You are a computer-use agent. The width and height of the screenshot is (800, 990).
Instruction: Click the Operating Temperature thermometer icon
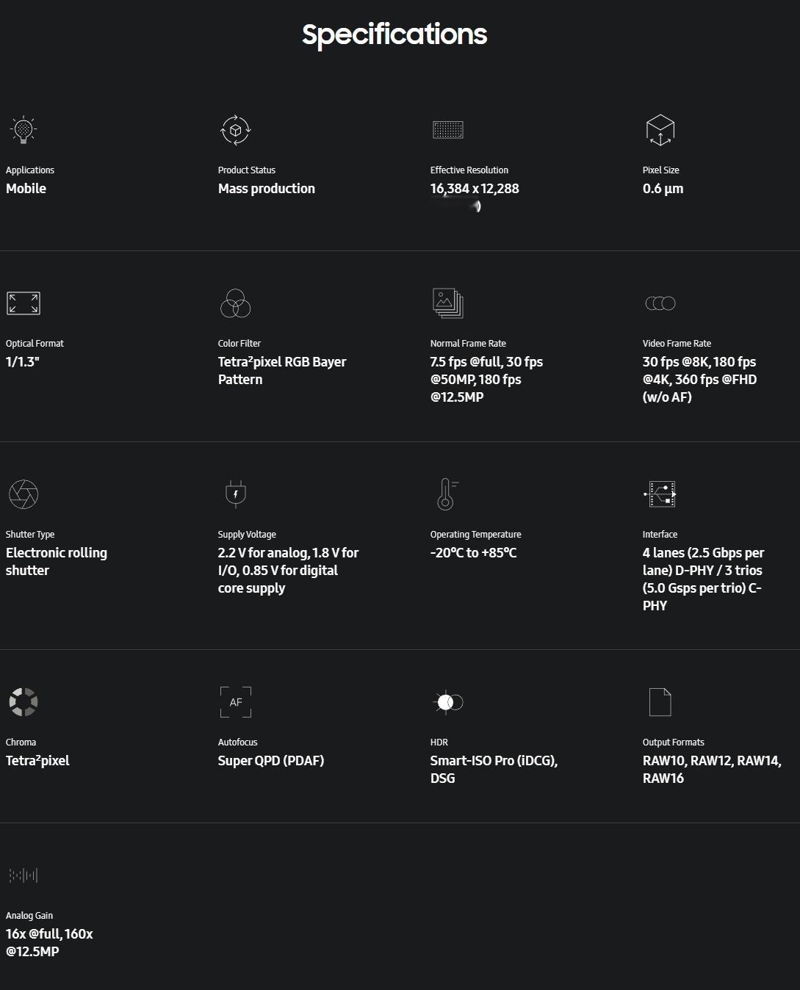[447, 494]
